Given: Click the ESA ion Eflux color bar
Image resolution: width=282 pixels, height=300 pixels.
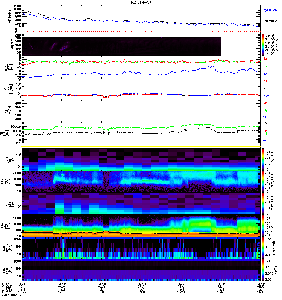Looking at the screenshot, I should point(263,181).
